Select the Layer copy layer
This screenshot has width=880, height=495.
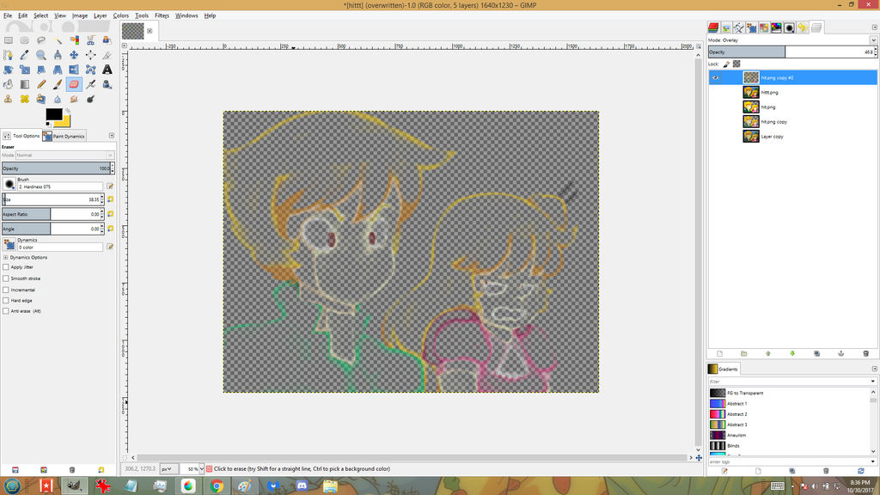click(x=772, y=136)
